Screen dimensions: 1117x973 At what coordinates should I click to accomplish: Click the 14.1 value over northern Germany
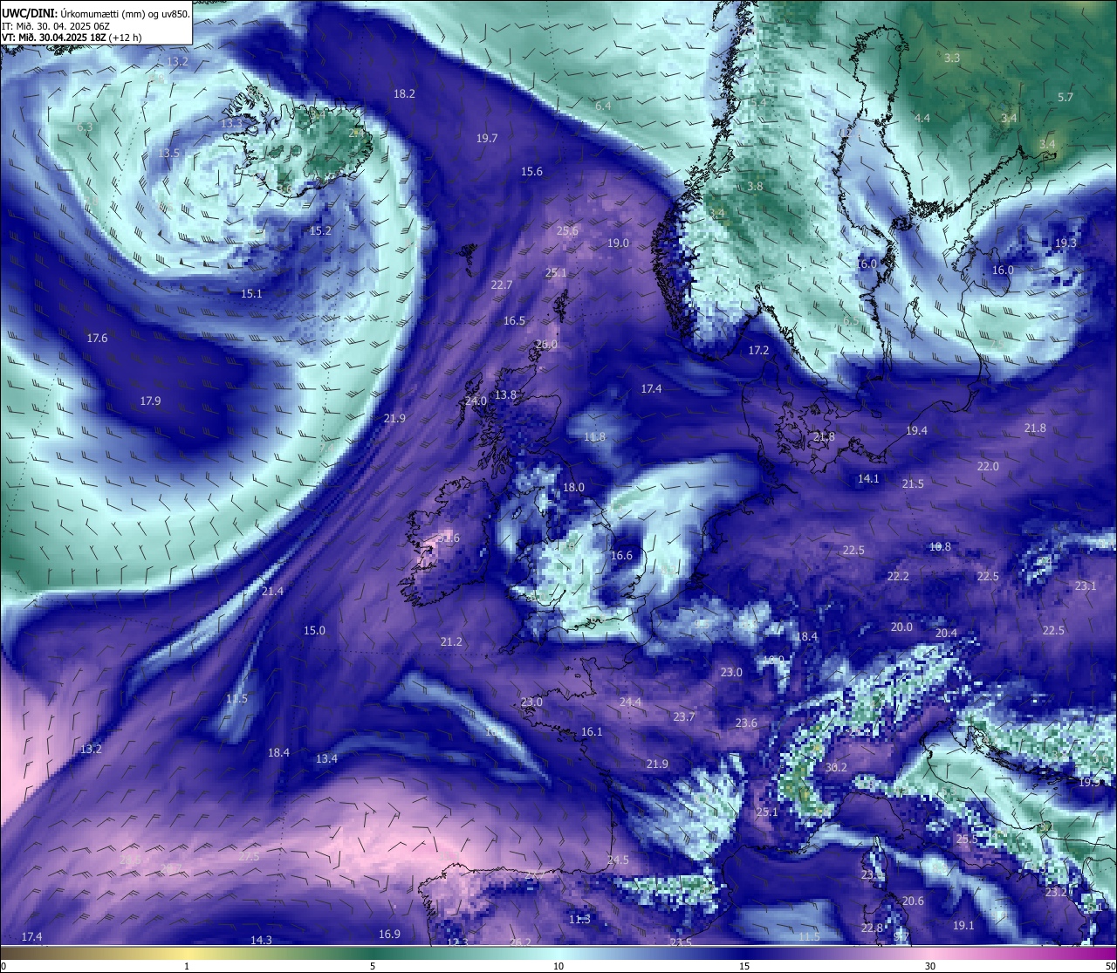point(868,478)
